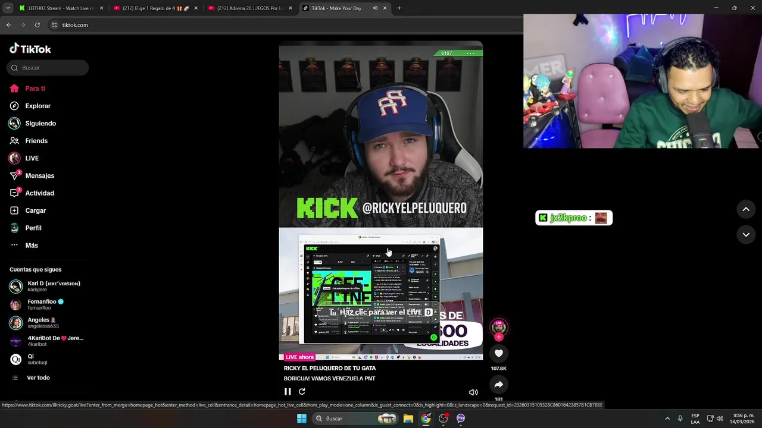Follow creator via plus avatar button
This screenshot has height=428, width=762.
pyautogui.click(x=499, y=337)
